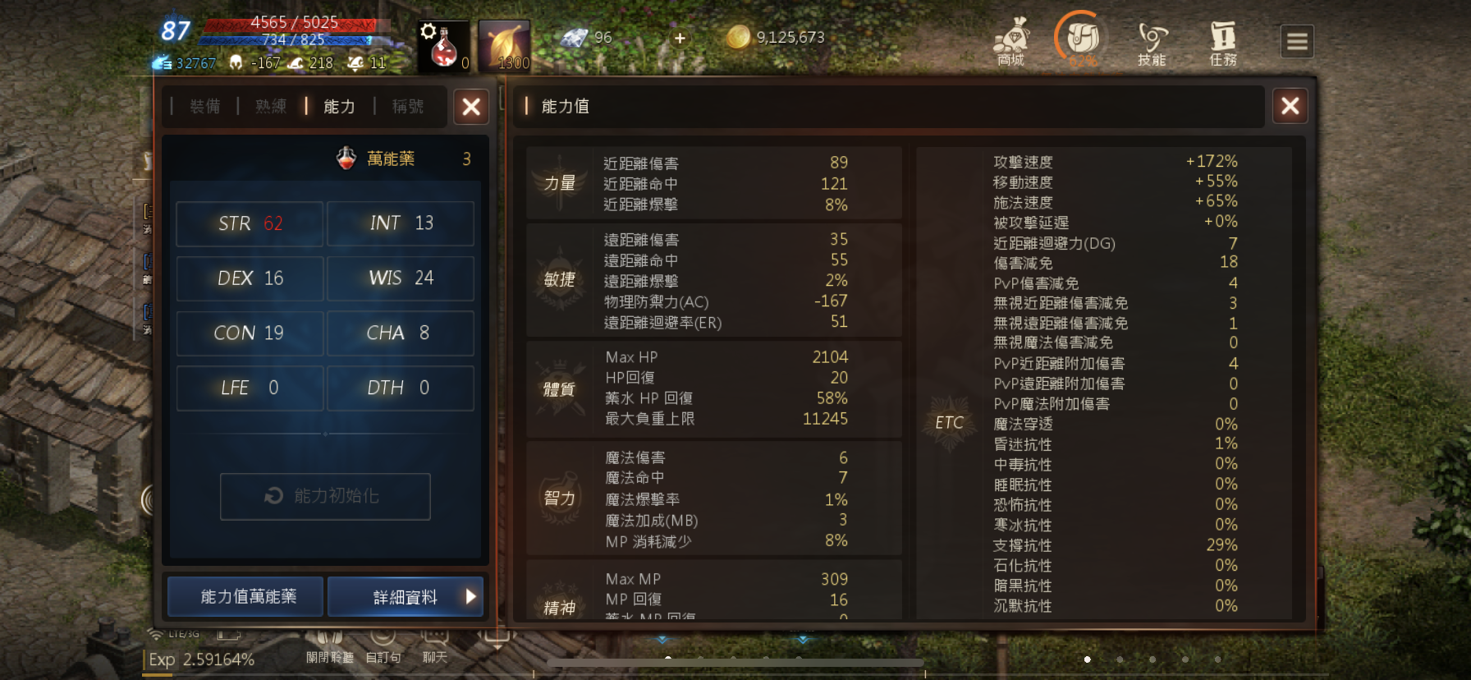
Task: Tap the golden leaf item slot
Action: [x=504, y=46]
